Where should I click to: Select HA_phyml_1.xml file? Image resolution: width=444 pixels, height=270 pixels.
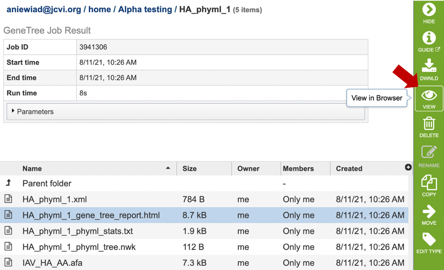tap(204, 199)
